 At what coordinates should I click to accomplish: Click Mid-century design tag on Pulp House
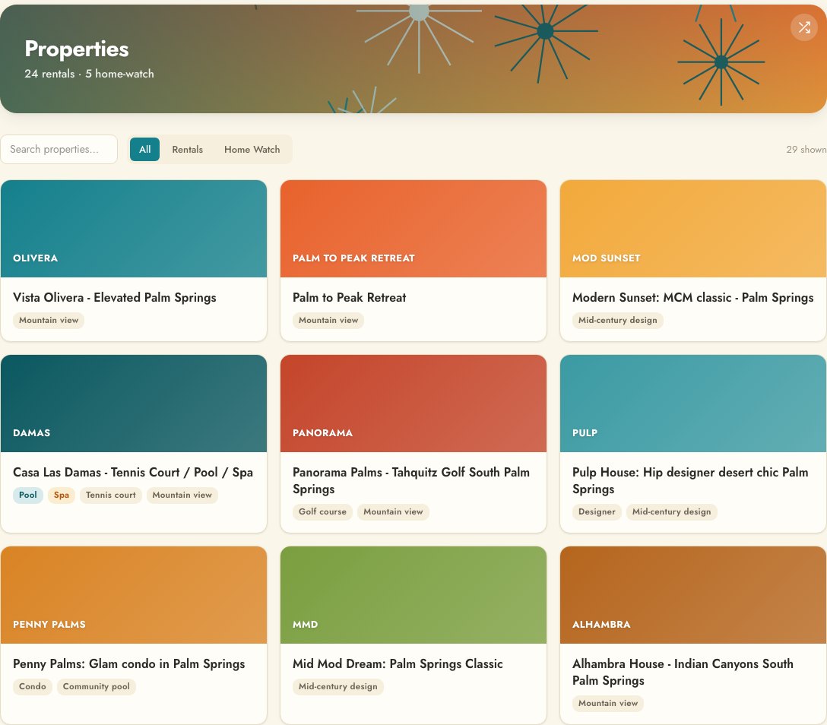671,511
